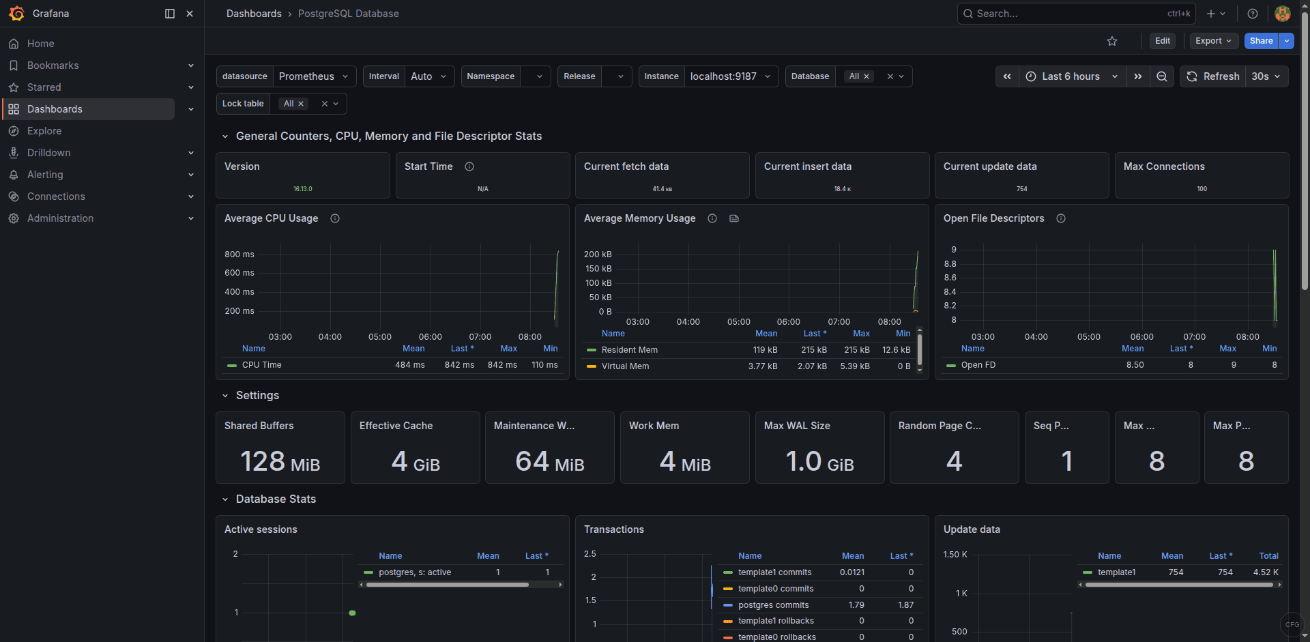Click the Drilldown sidebar icon
This screenshot has height=642, width=1310.
(x=14, y=152)
